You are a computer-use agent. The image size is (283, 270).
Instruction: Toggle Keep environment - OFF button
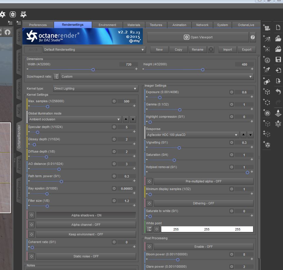click(x=86, y=234)
